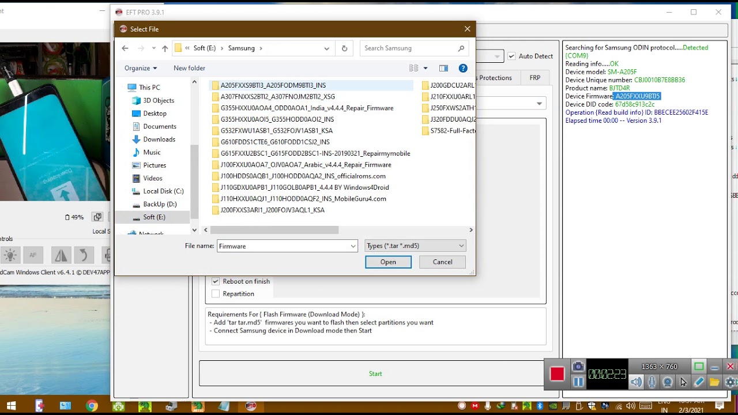The width and height of the screenshot is (738, 415).
Task: Enable the Repartition checkbox
Action: 216,294
